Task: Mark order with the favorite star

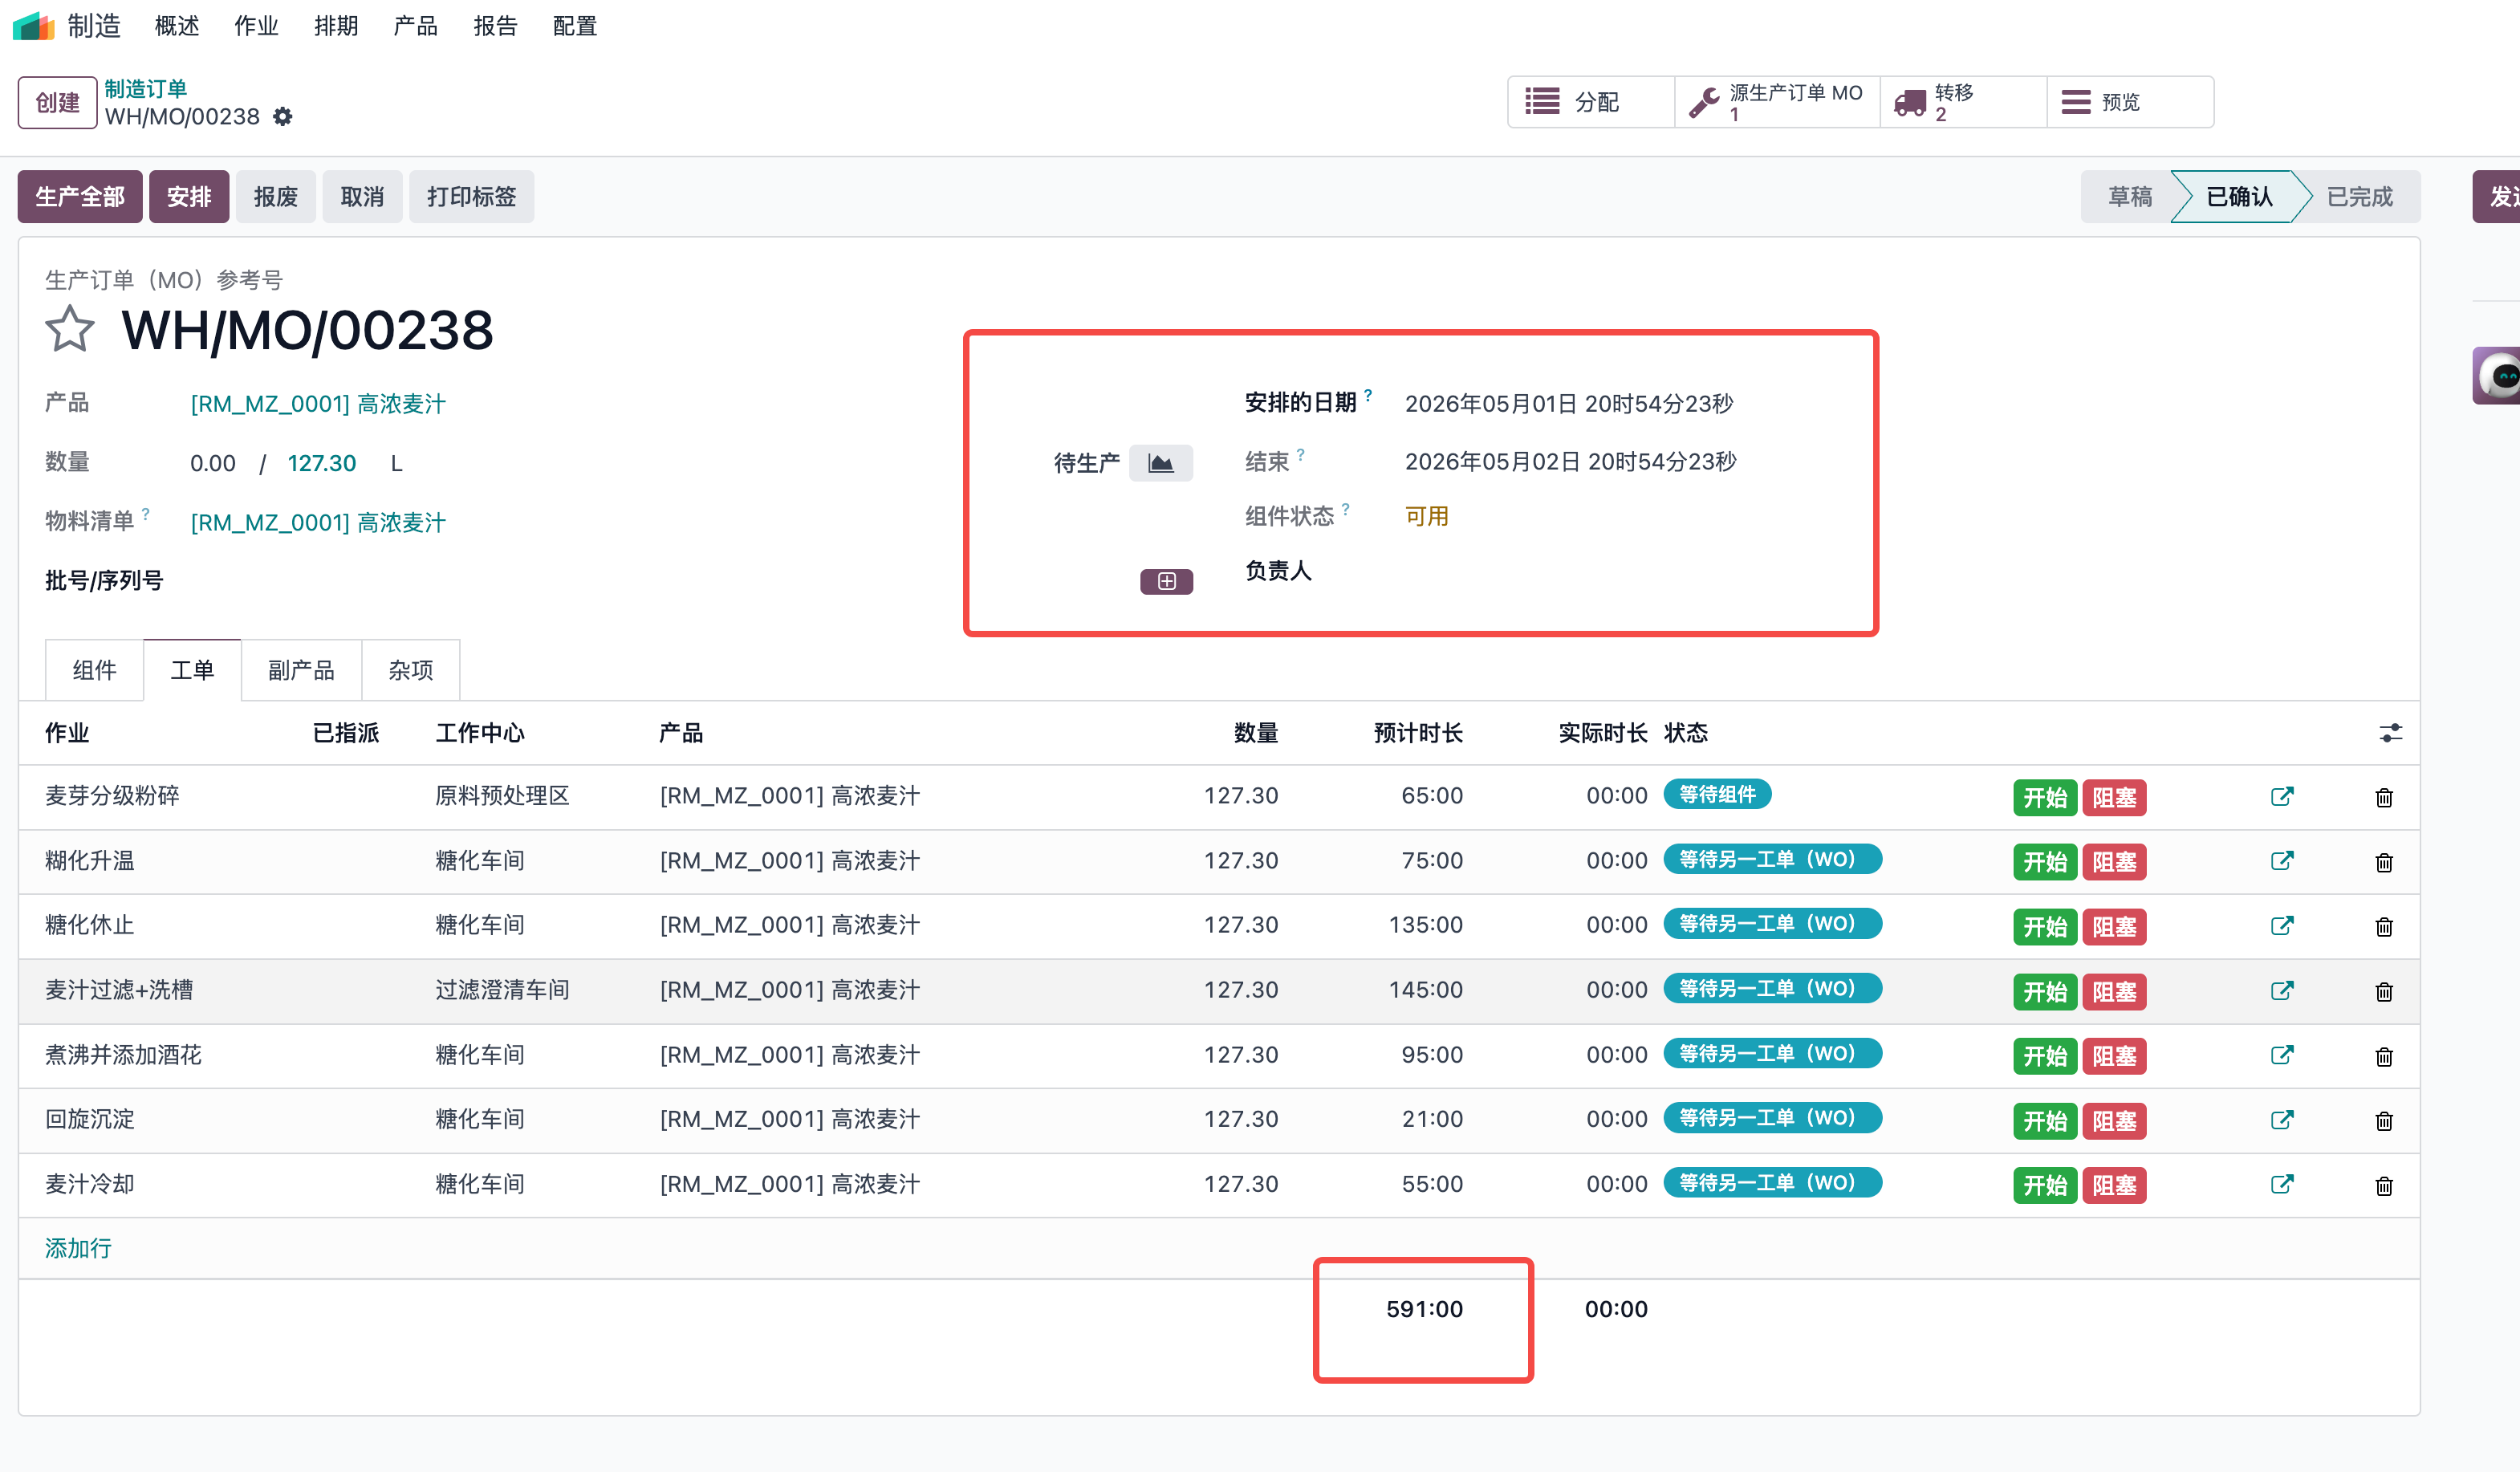Action: click(70, 330)
